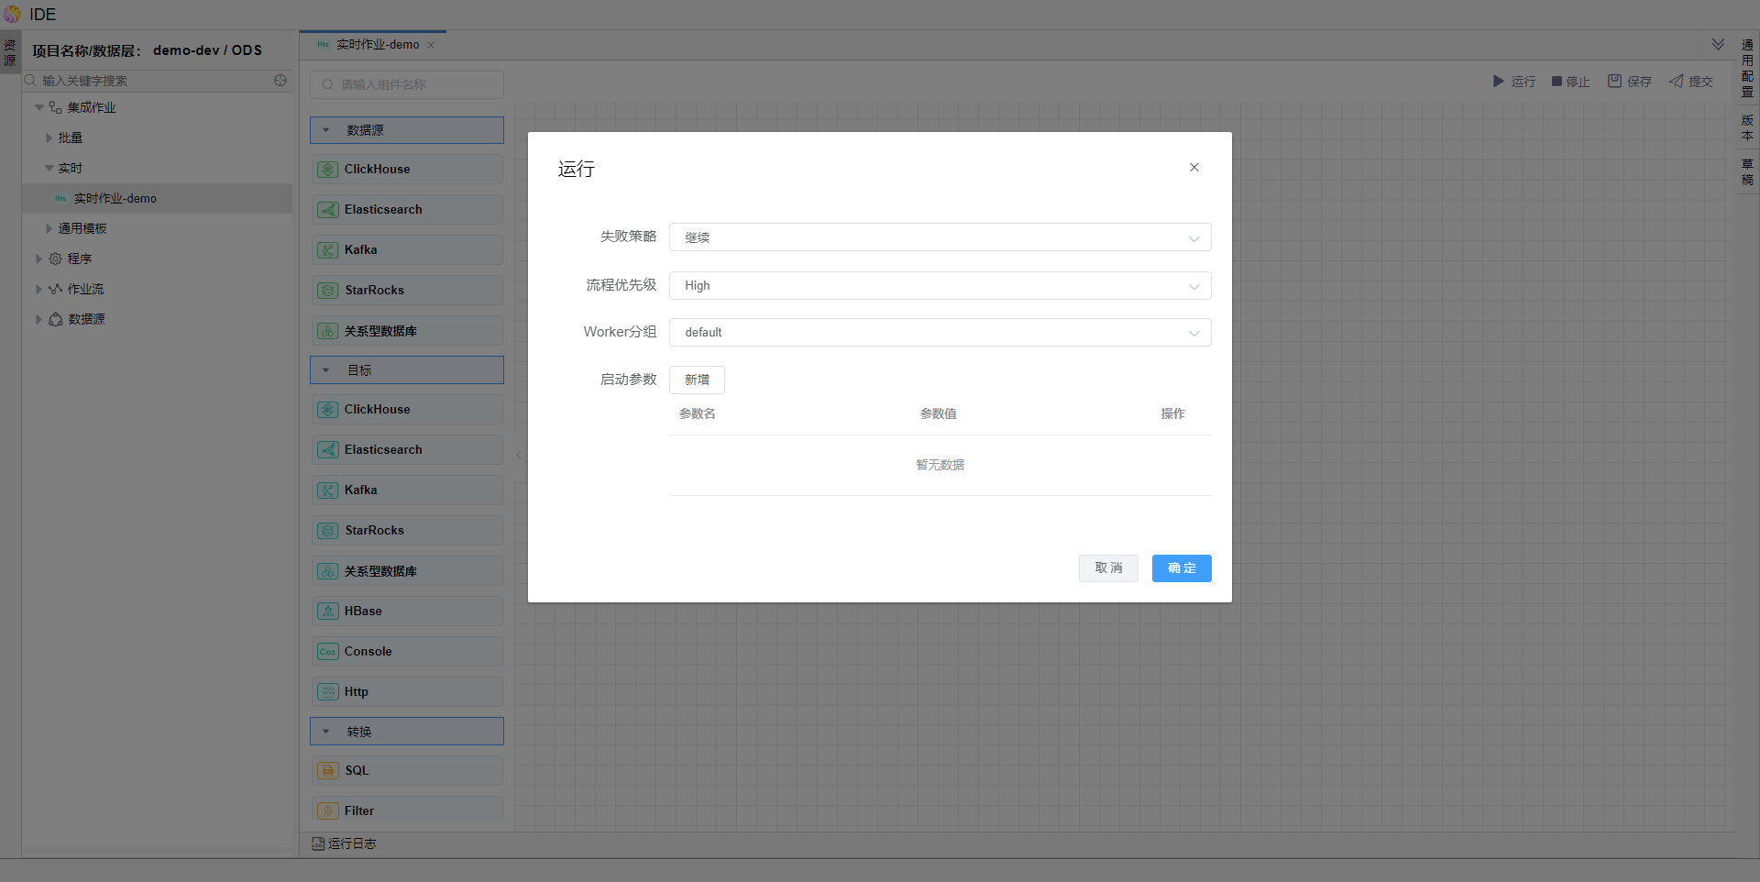
Task: Click the SQL transform icon
Action: tap(328, 771)
